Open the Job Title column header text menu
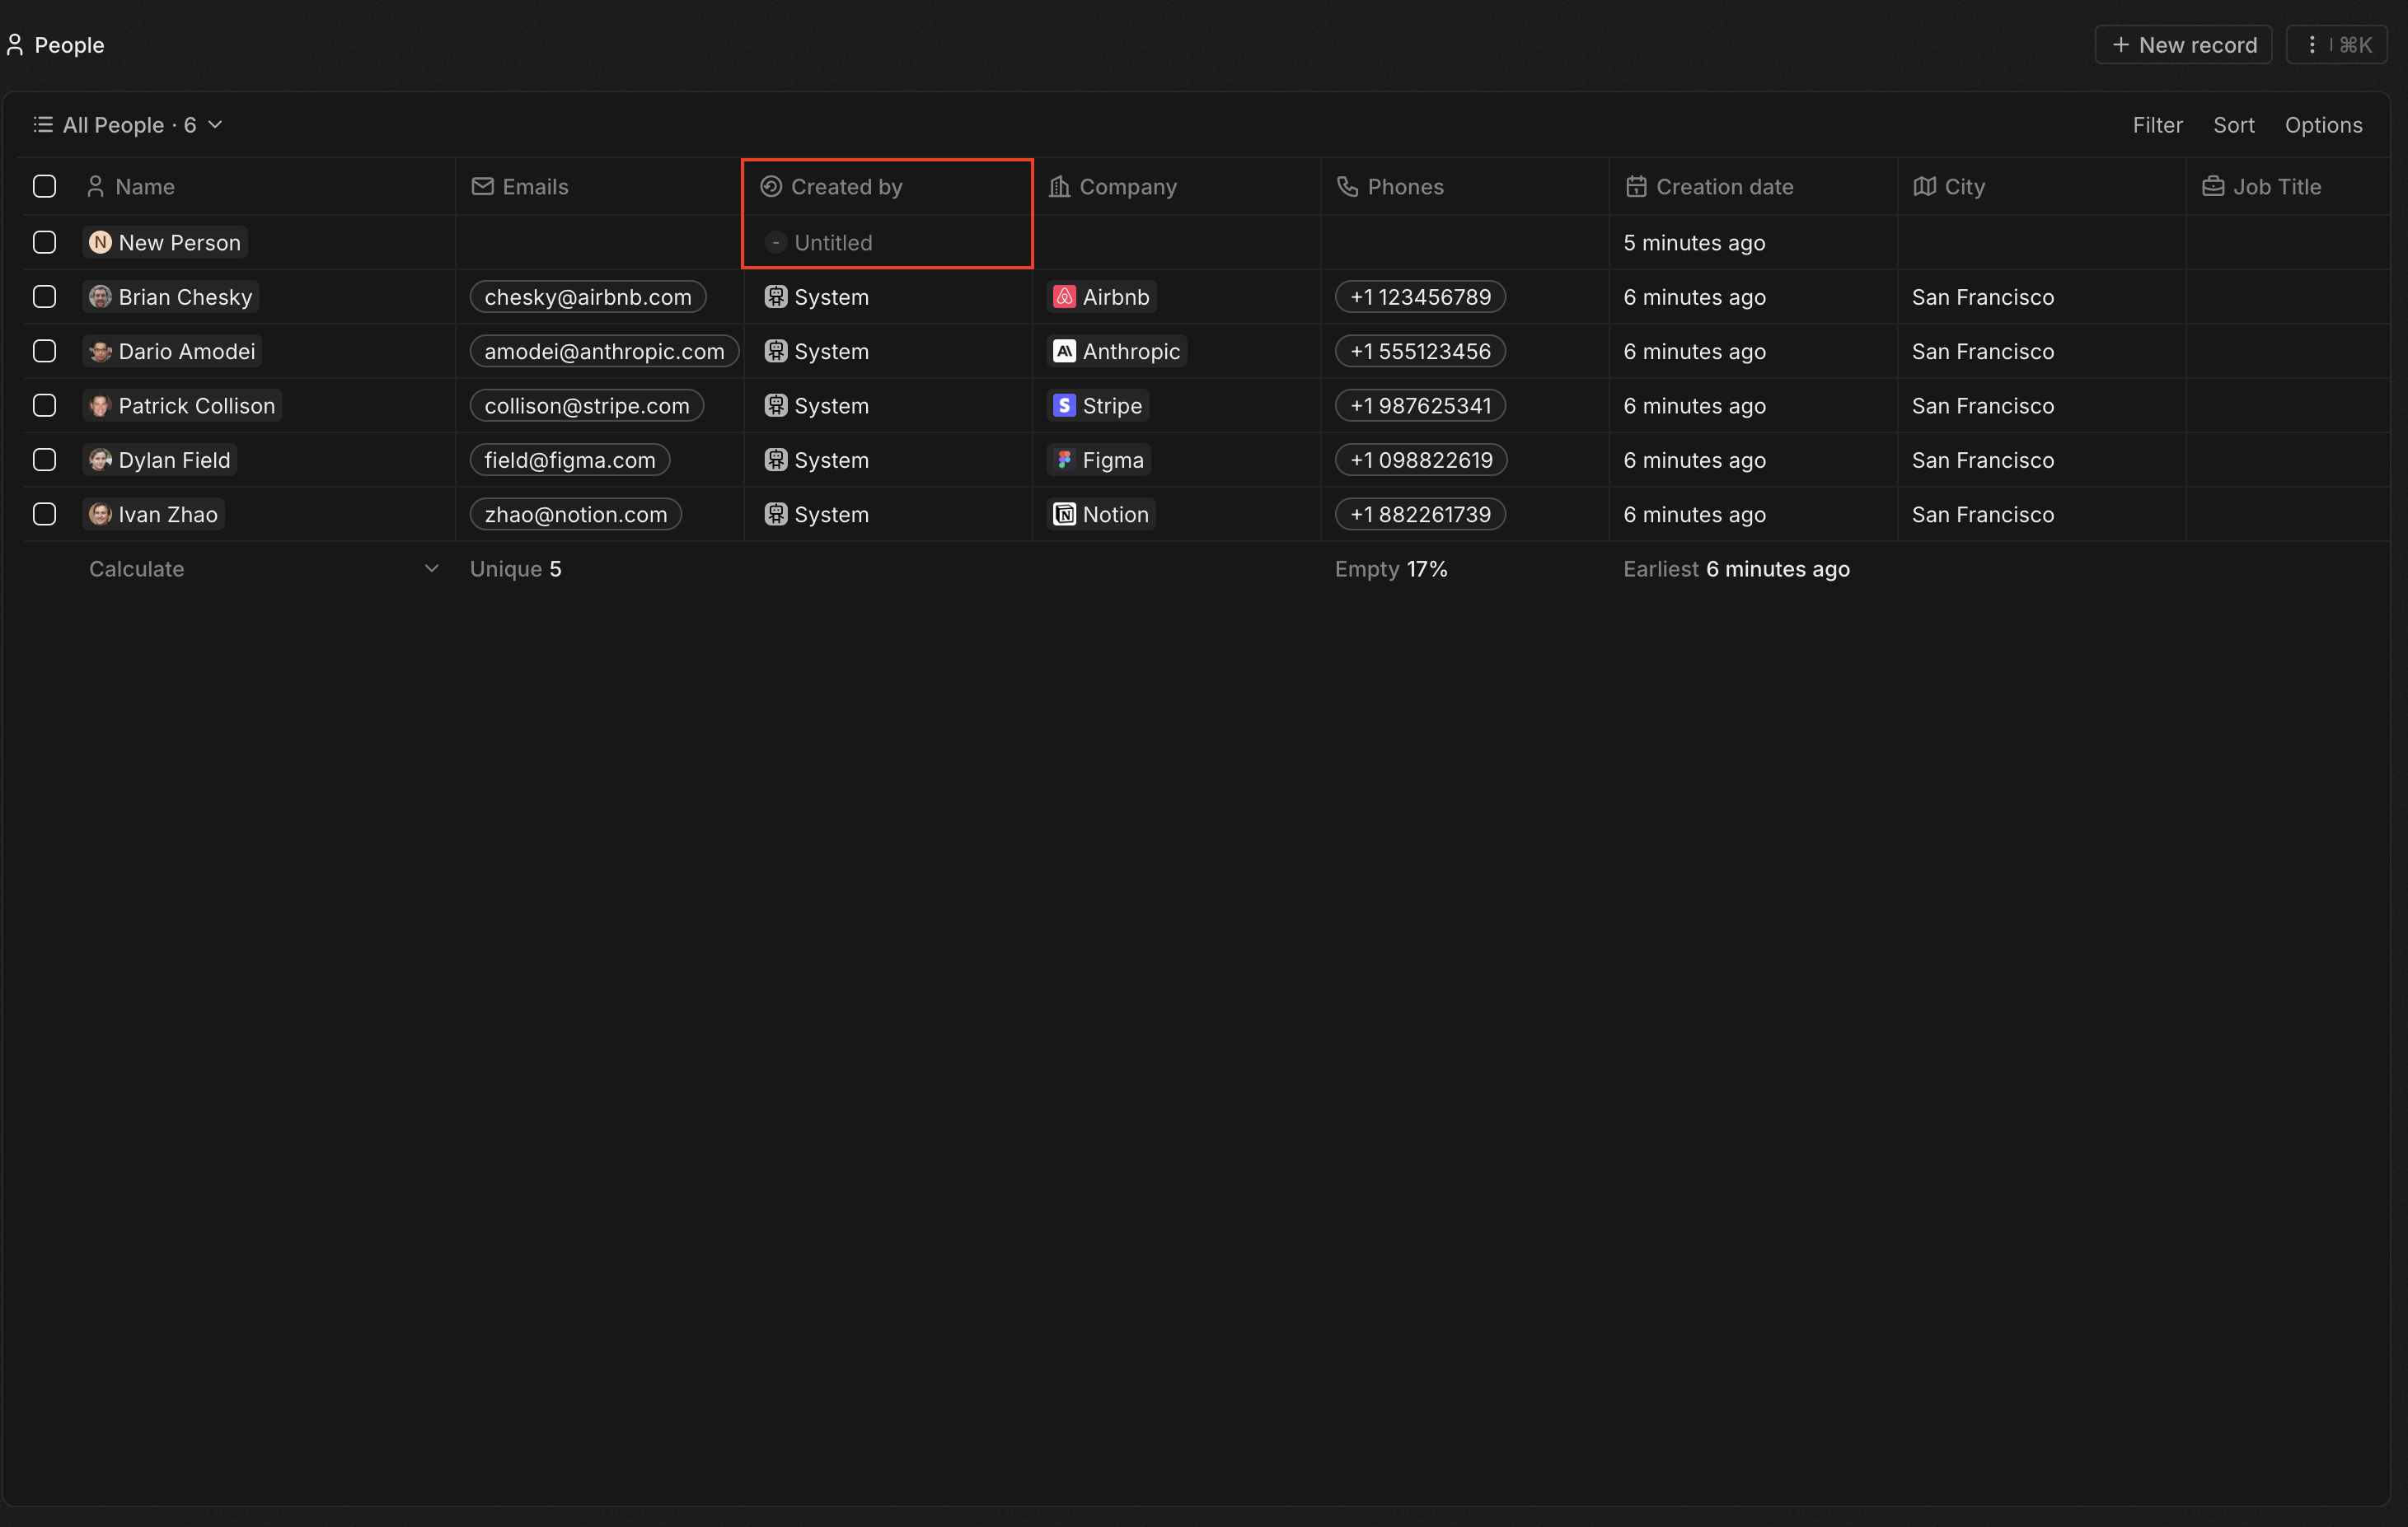Screen dimensions: 2408x1527 [x=2277, y=187]
